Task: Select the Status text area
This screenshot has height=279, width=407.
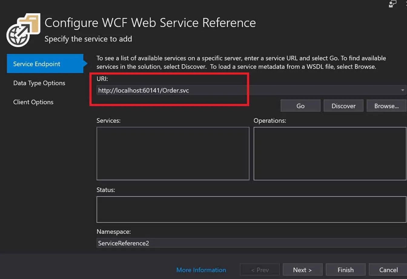Action: 251,209
